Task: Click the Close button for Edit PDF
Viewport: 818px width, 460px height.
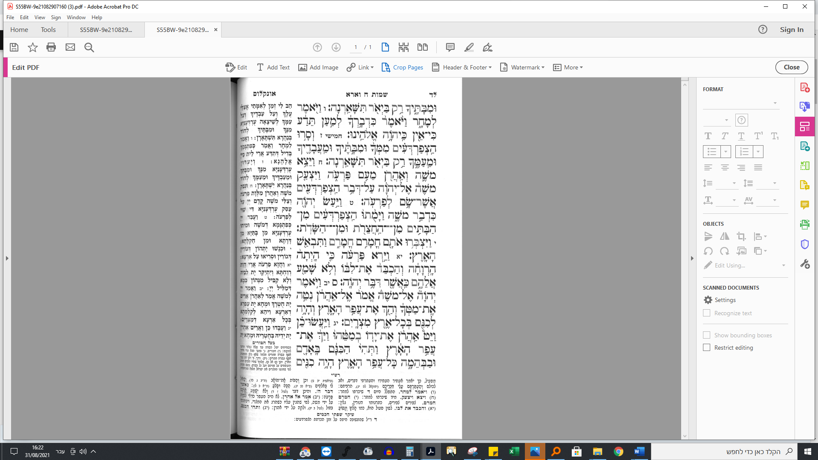Action: 791,67
